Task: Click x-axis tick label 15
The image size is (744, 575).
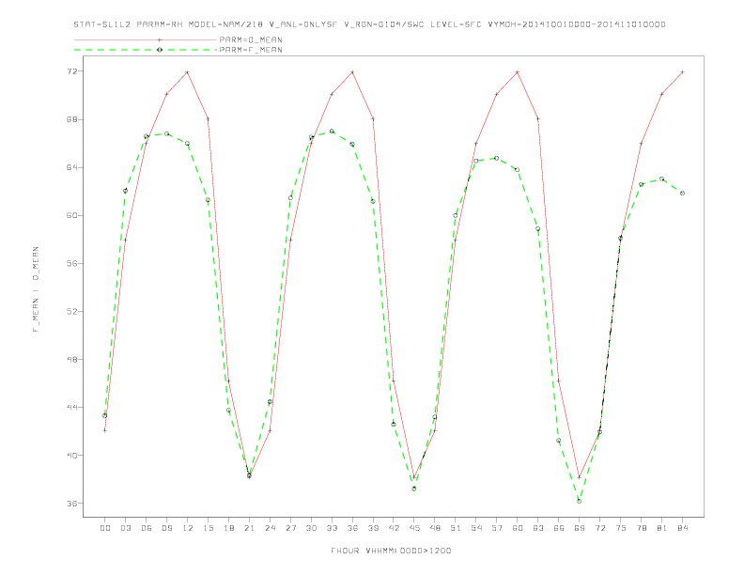Action: coord(208,528)
